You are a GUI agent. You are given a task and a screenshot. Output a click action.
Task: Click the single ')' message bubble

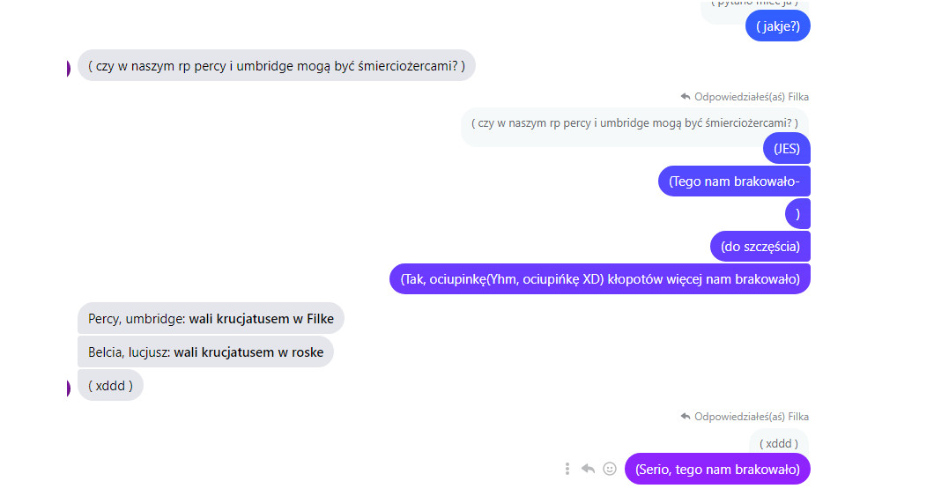coord(797,214)
